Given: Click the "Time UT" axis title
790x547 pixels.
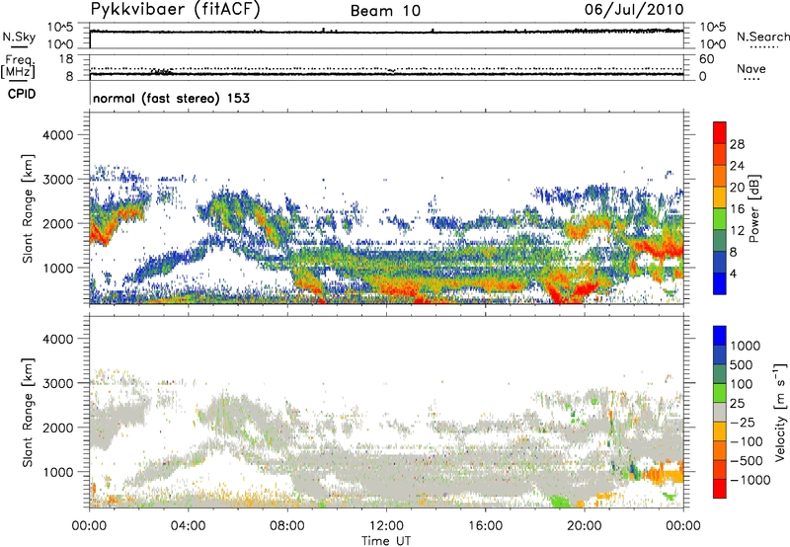Looking at the screenshot, I should 386,541.
